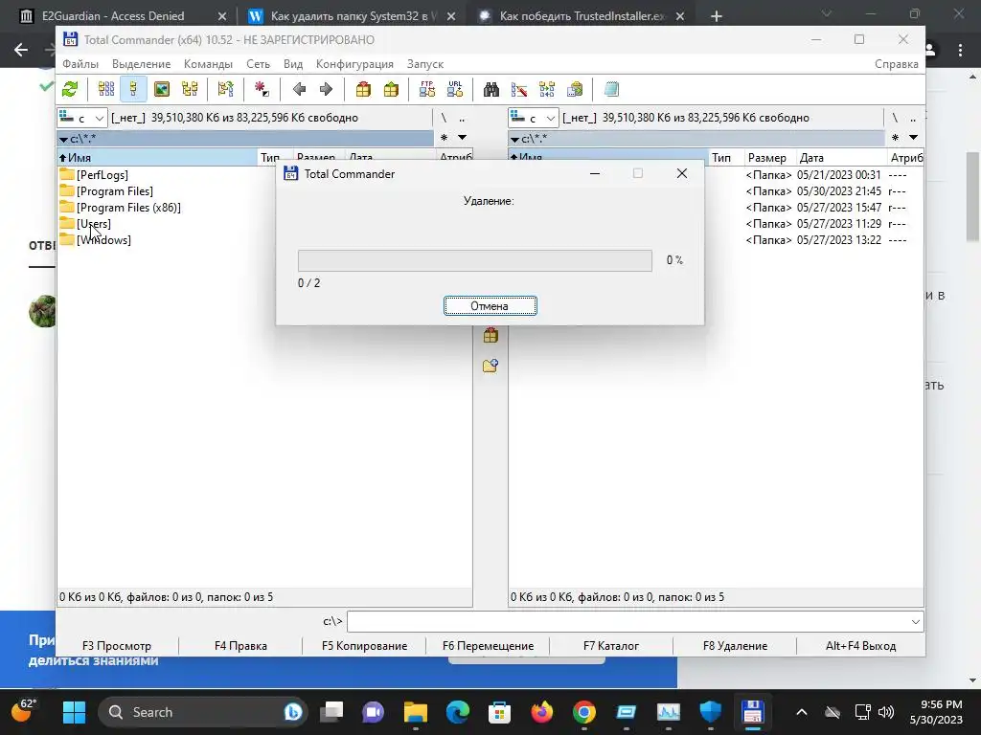Open the Выделение menu
The image size is (981, 735).
click(x=142, y=64)
